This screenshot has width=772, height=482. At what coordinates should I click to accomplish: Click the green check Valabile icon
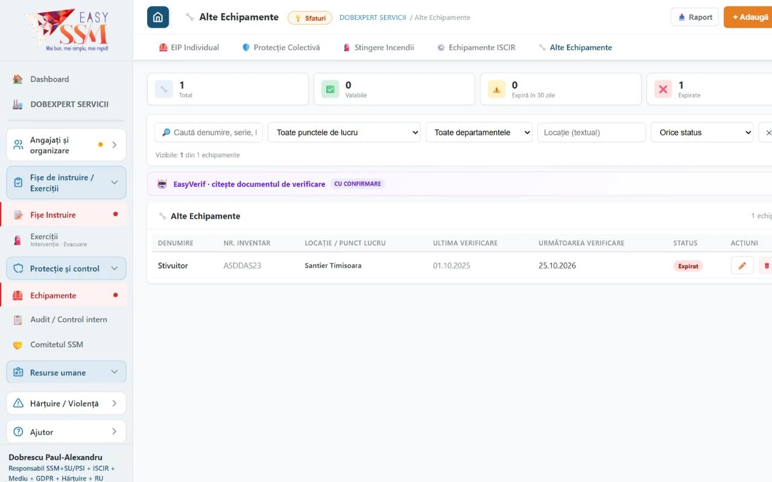(x=331, y=89)
